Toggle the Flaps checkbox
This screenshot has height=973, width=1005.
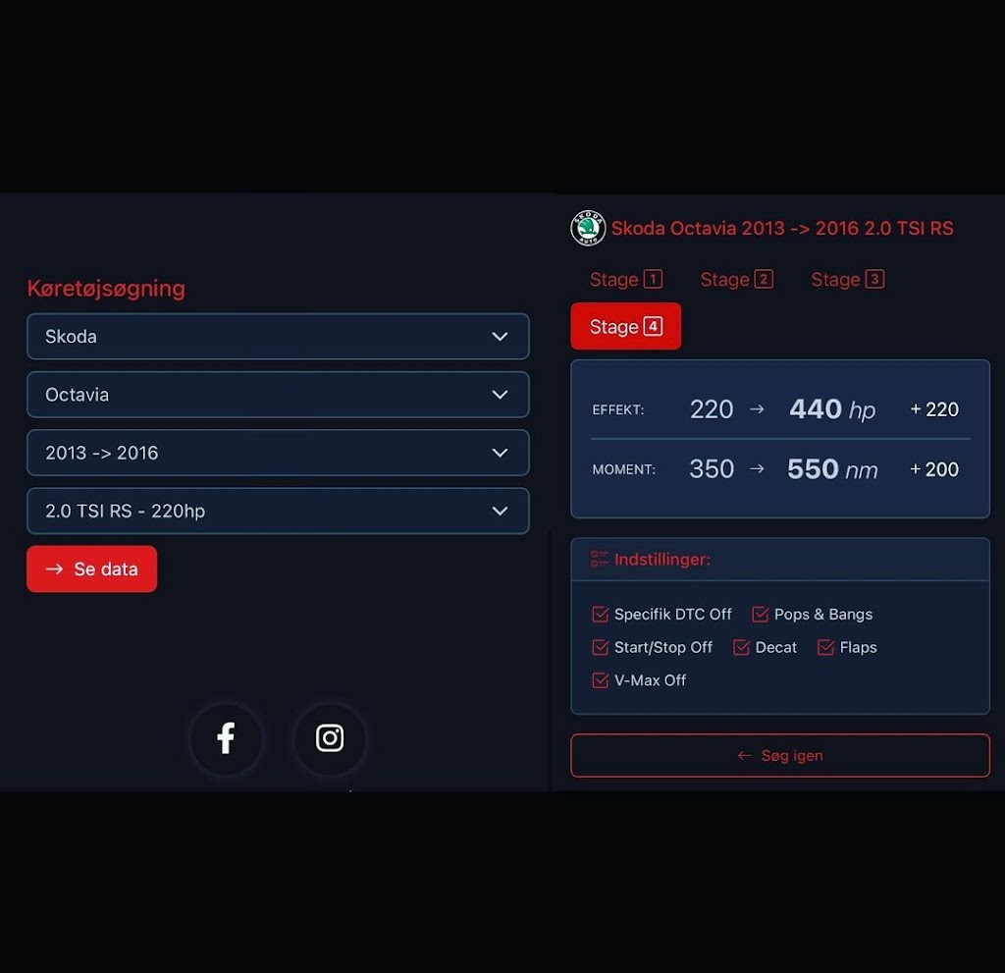(825, 647)
